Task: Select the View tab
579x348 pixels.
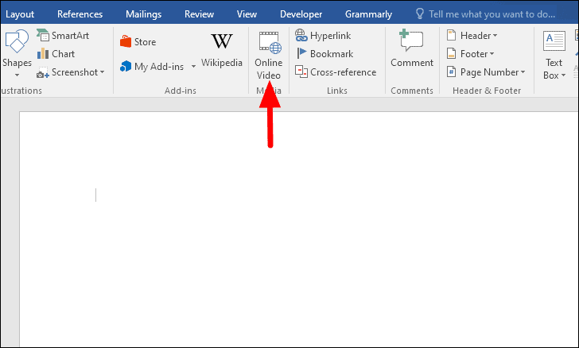Action: coord(247,14)
